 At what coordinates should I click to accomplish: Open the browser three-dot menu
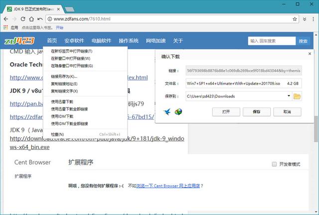click(x=313, y=19)
